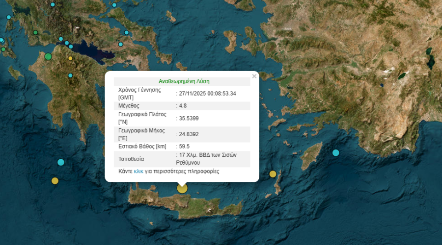Select cyan marker on the upper-left Ionian coast
Viewport: 442px width, 245px height.
pos(8,17)
